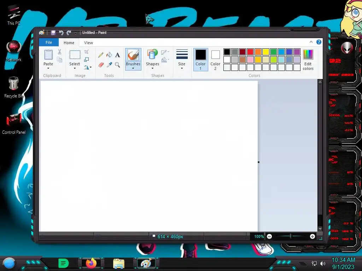The height and width of the screenshot is (271, 362).
Task: Click the Save icon in title bar
Action: [x=53, y=33]
